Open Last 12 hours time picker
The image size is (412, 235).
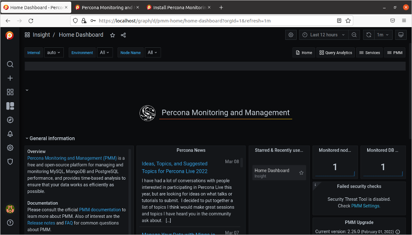click(x=324, y=35)
